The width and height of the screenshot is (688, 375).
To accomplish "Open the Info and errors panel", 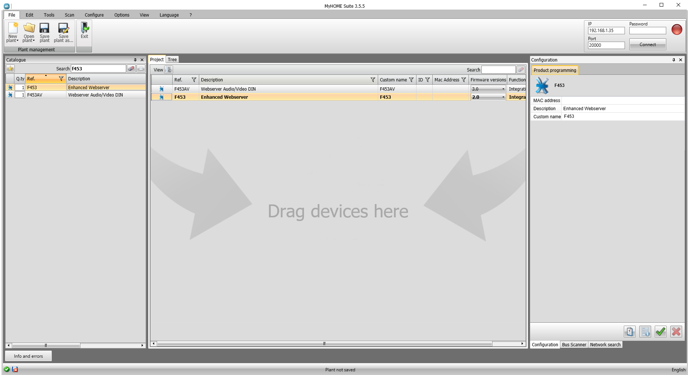I will tap(28, 356).
